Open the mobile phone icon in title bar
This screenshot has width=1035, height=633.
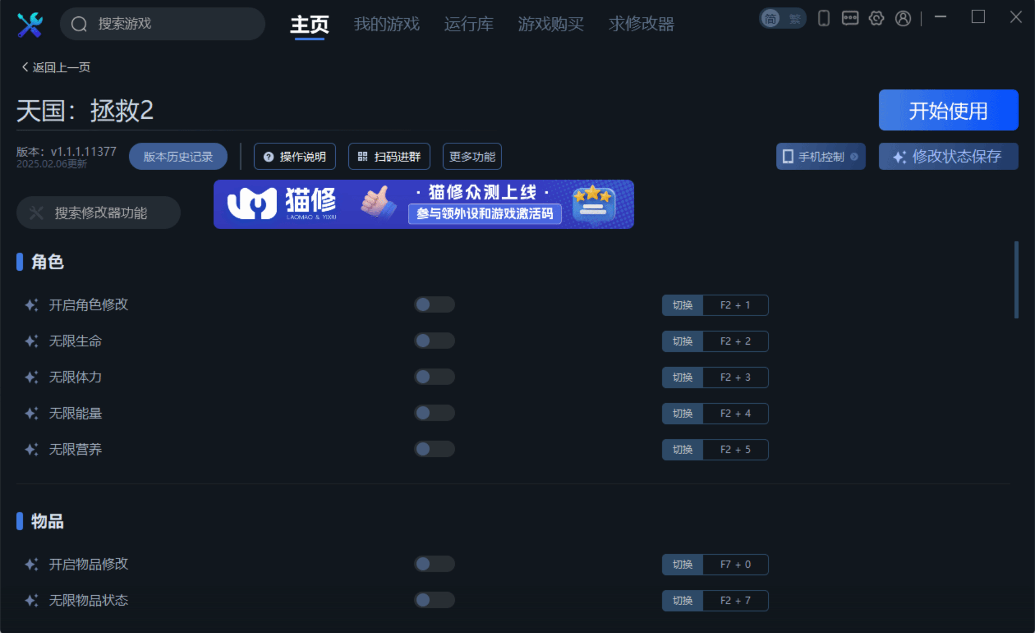823,18
